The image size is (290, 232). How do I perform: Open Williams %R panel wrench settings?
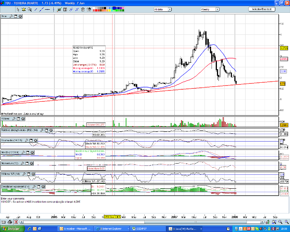coord(24,174)
